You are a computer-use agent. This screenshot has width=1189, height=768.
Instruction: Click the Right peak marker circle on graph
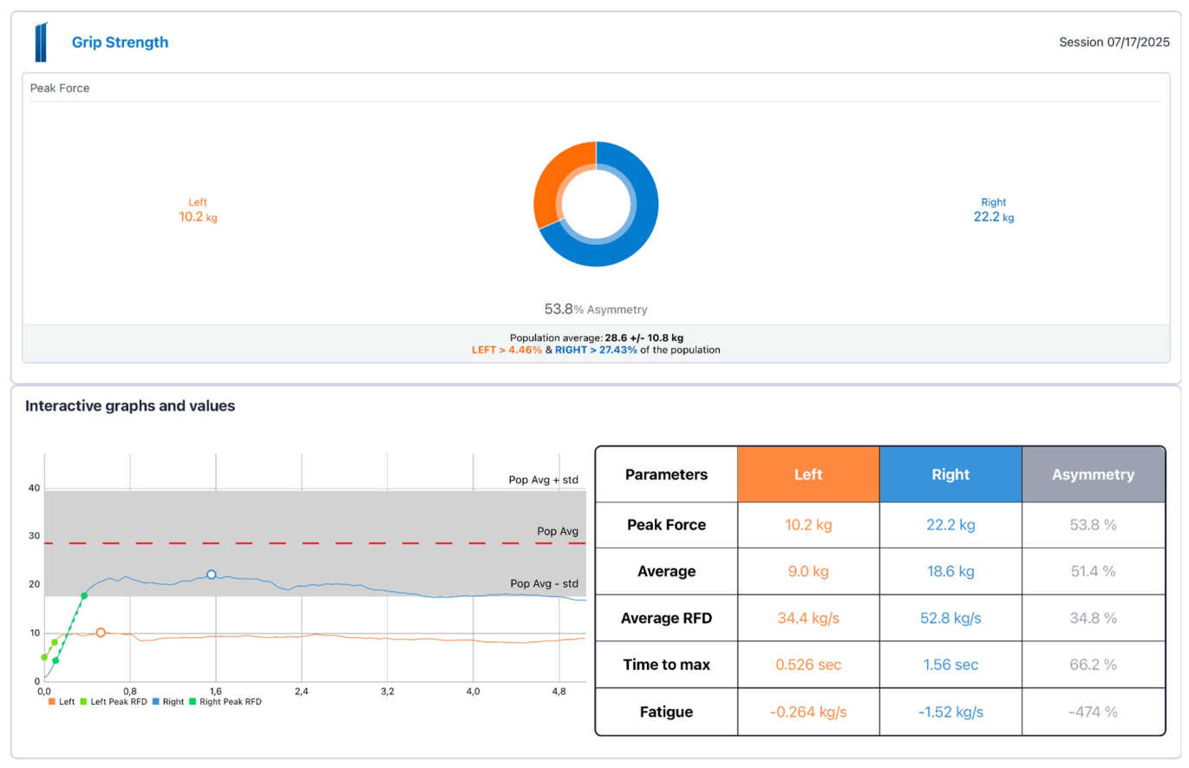click(x=211, y=574)
